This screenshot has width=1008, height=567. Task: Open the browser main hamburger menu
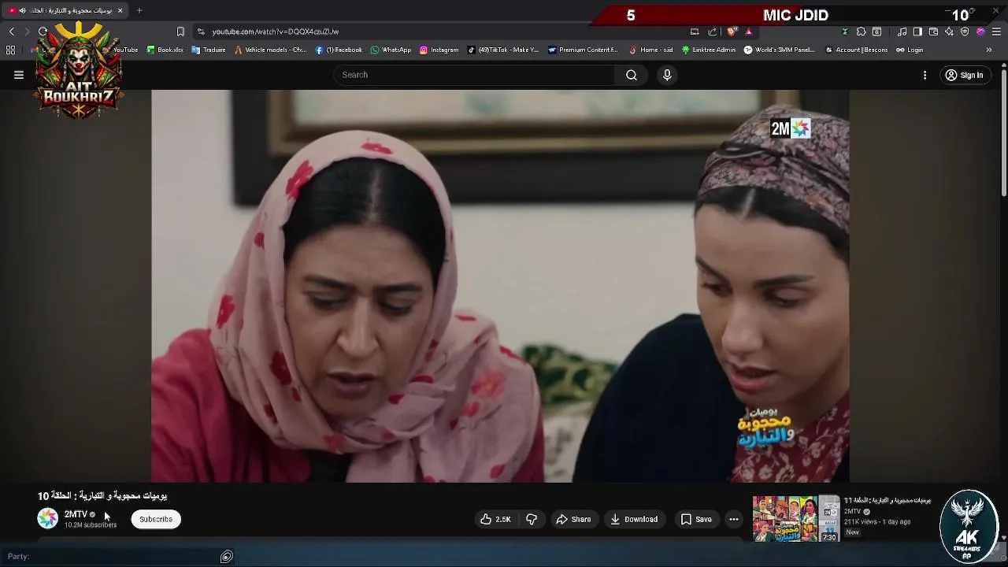(x=996, y=31)
